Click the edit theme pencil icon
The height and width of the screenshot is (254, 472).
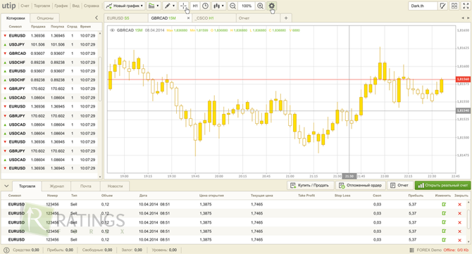(x=442, y=6)
